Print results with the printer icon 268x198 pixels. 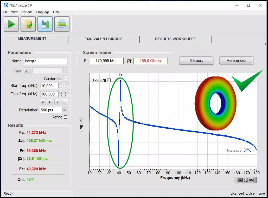[x=62, y=24]
